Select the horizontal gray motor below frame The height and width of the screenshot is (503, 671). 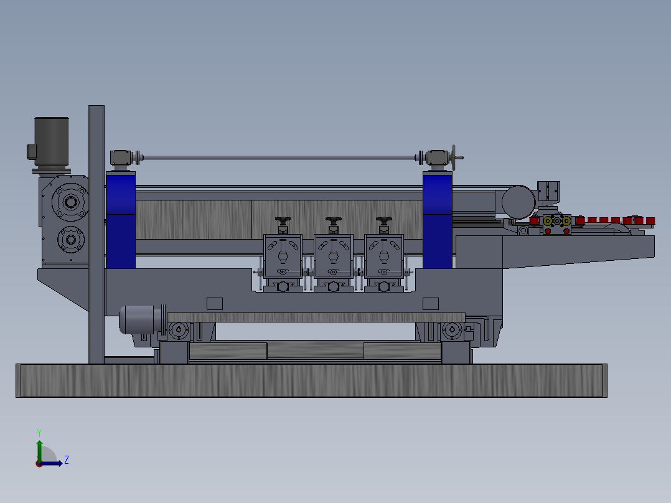coord(142,319)
